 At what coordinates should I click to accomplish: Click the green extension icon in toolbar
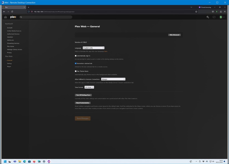coord(217,12)
